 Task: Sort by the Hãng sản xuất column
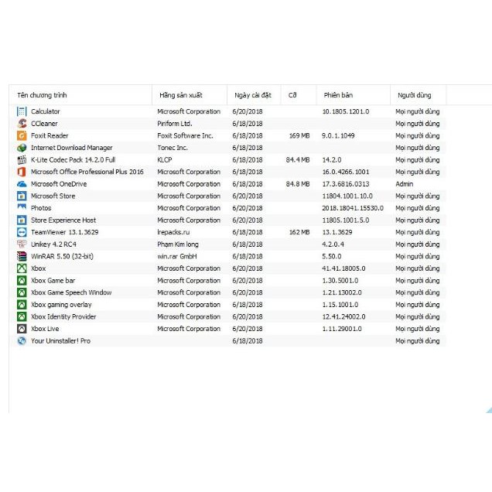tap(190, 95)
